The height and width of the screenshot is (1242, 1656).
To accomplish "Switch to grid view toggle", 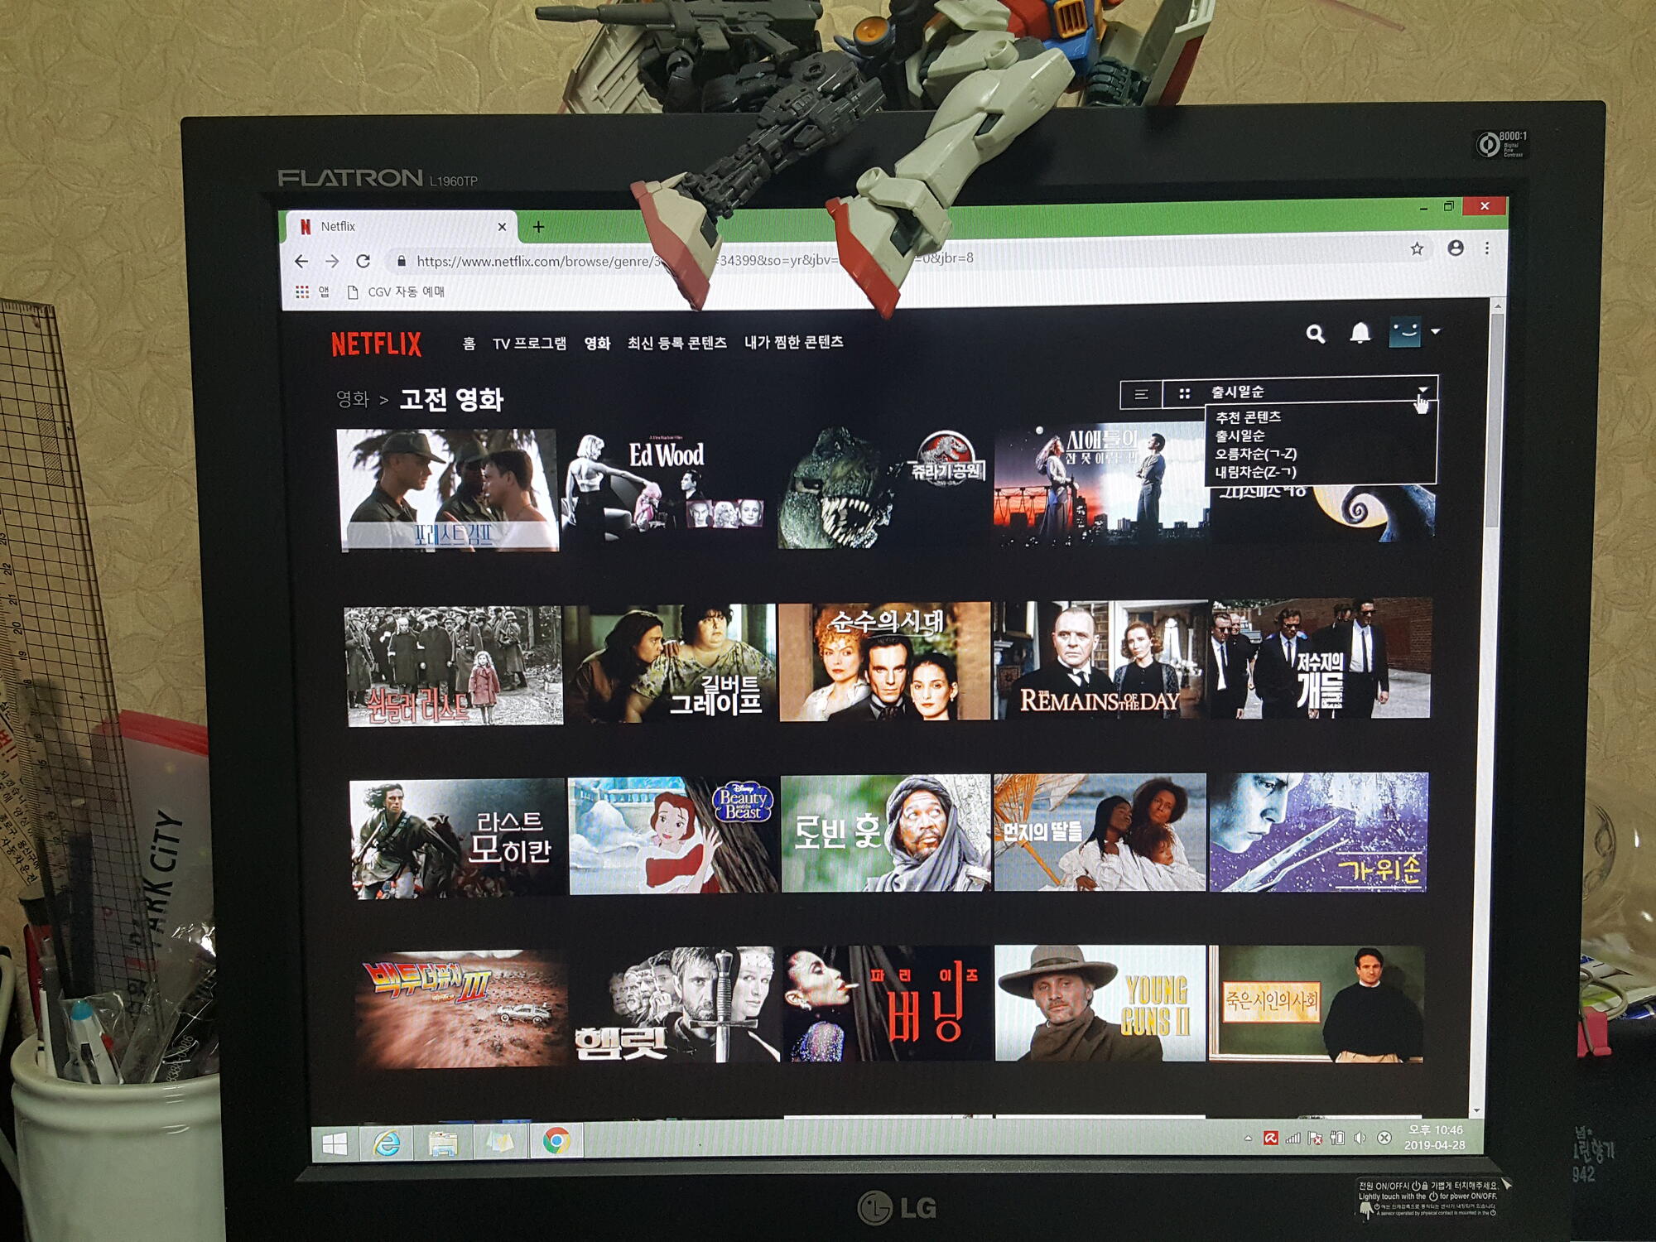I will (1185, 394).
